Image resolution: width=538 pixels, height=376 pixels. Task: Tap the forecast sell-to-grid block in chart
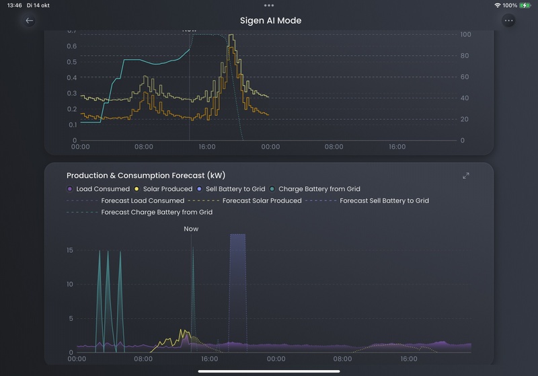point(238,293)
